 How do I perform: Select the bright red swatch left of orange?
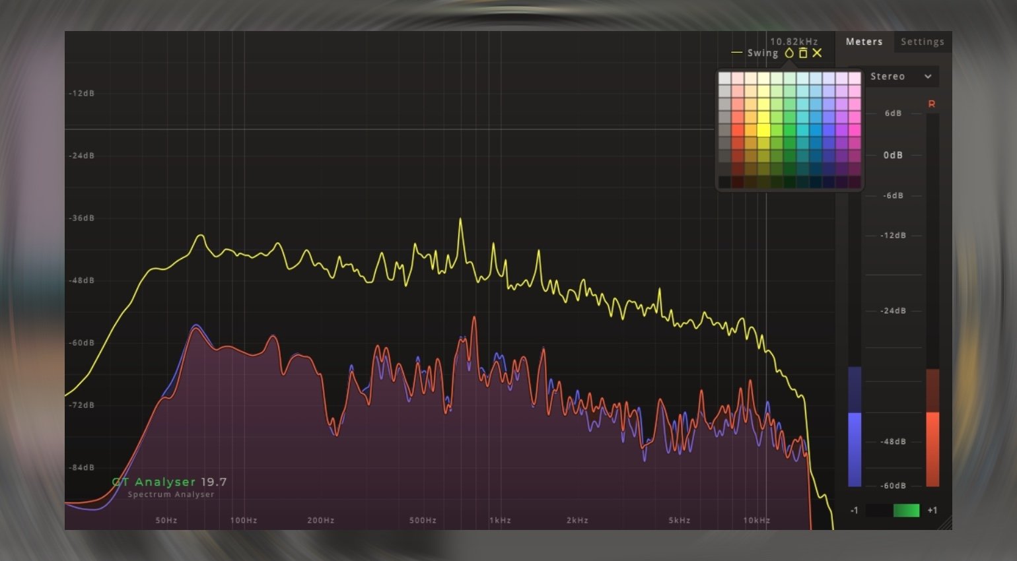point(738,130)
